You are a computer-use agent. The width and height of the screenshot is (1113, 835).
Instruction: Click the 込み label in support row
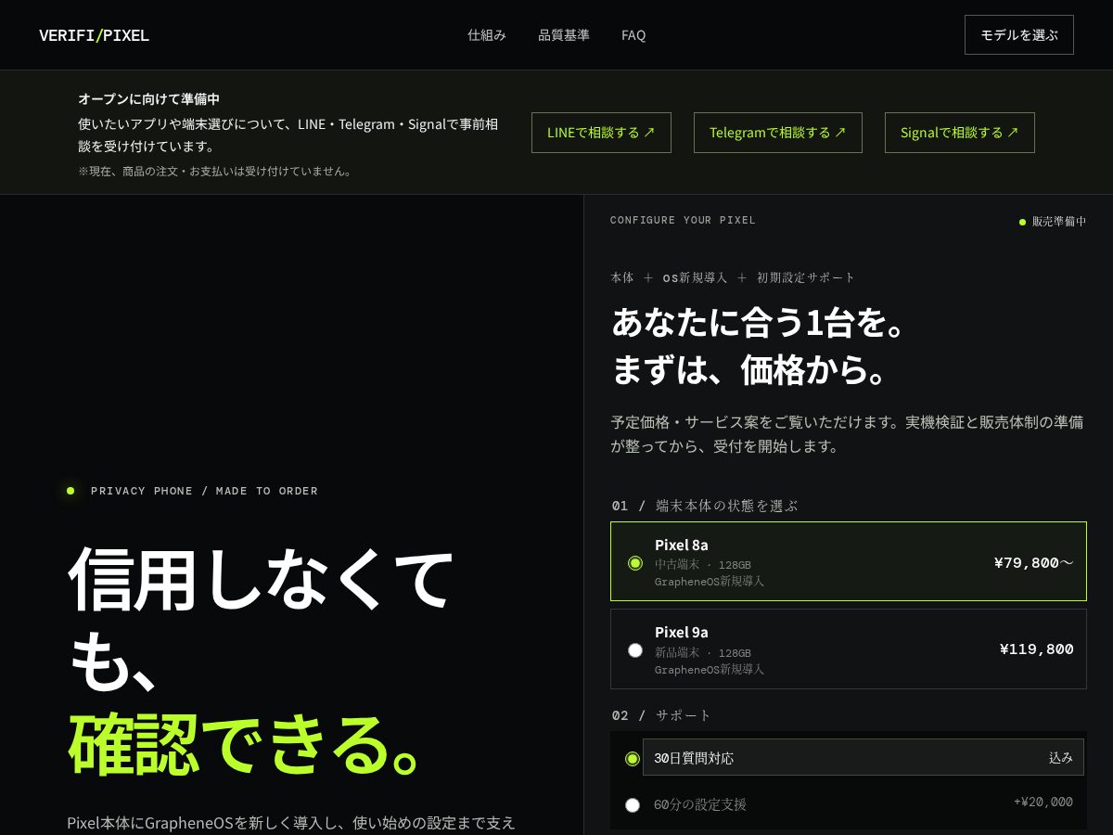1061,758
